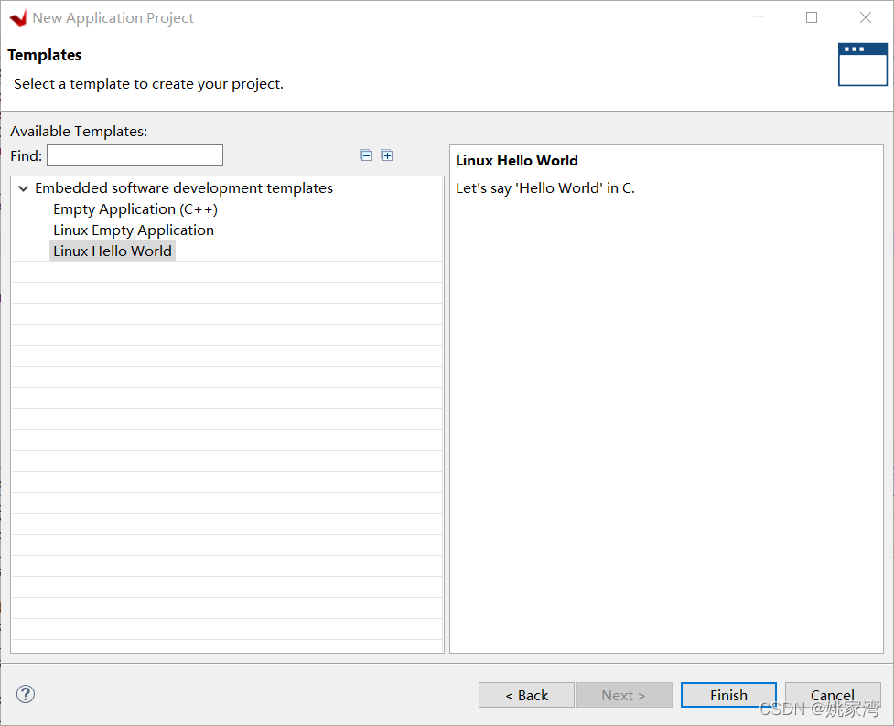The width and height of the screenshot is (894, 726).
Task: Select the Embedded software development templates category
Action: 183,188
